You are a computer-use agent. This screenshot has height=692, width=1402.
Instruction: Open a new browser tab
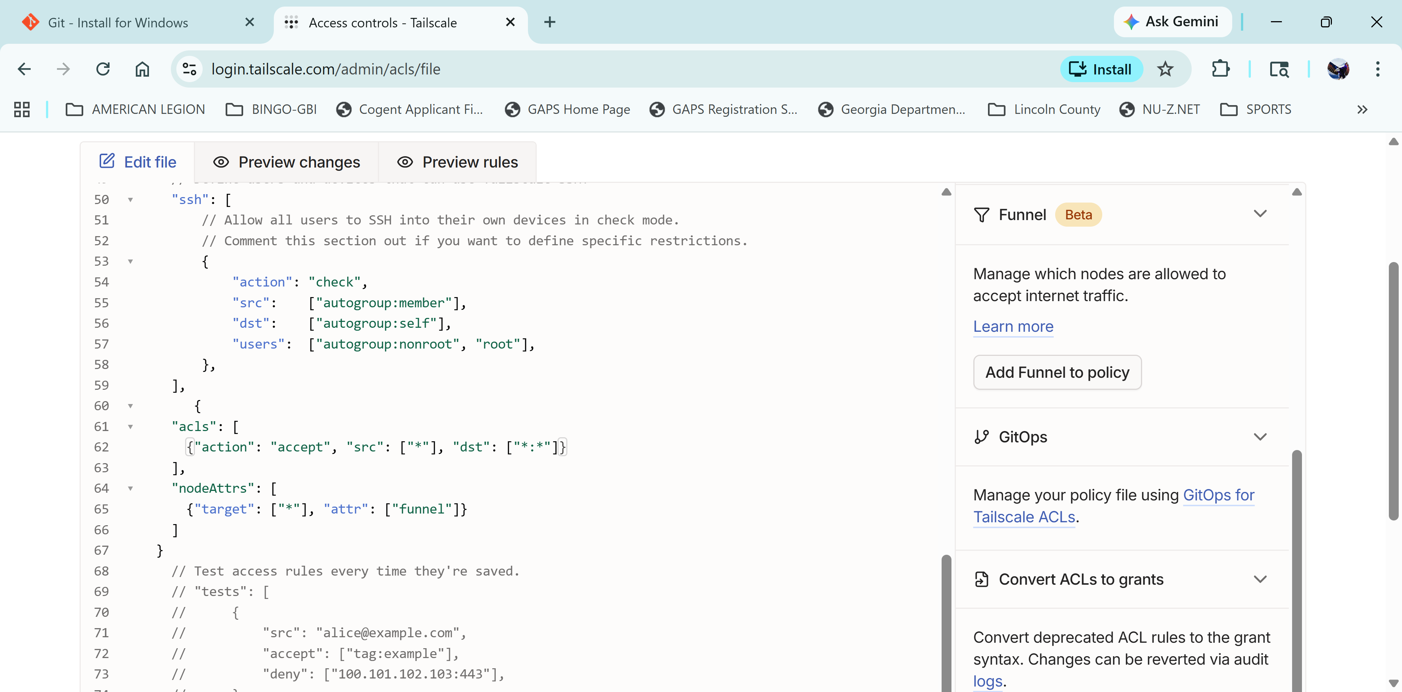click(x=550, y=22)
